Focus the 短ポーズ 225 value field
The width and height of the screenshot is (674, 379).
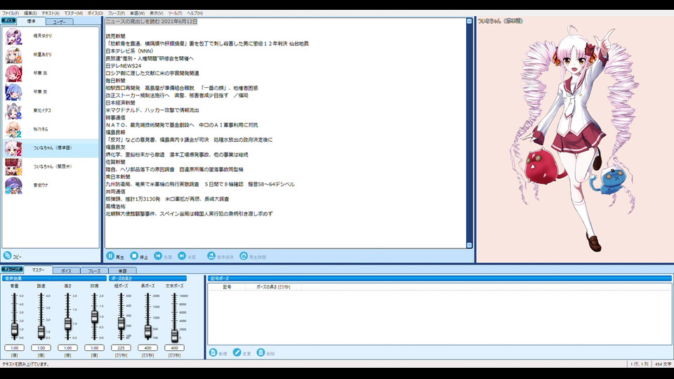(x=121, y=347)
